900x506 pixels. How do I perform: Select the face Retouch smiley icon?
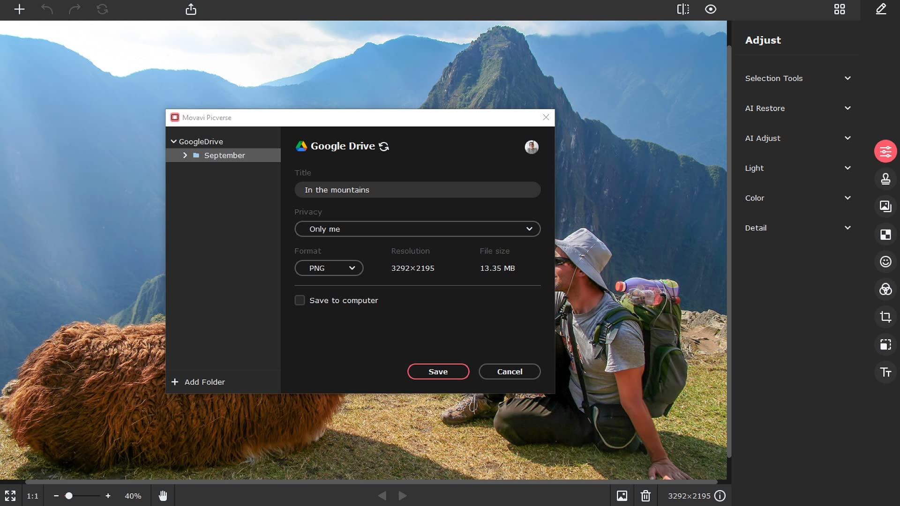click(x=885, y=262)
